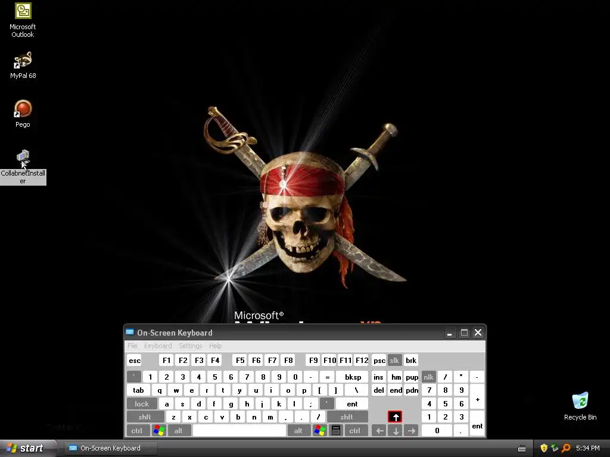The height and width of the screenshot is (457, 610).
Task: Click the letter q key
Action: pos(160,390)
